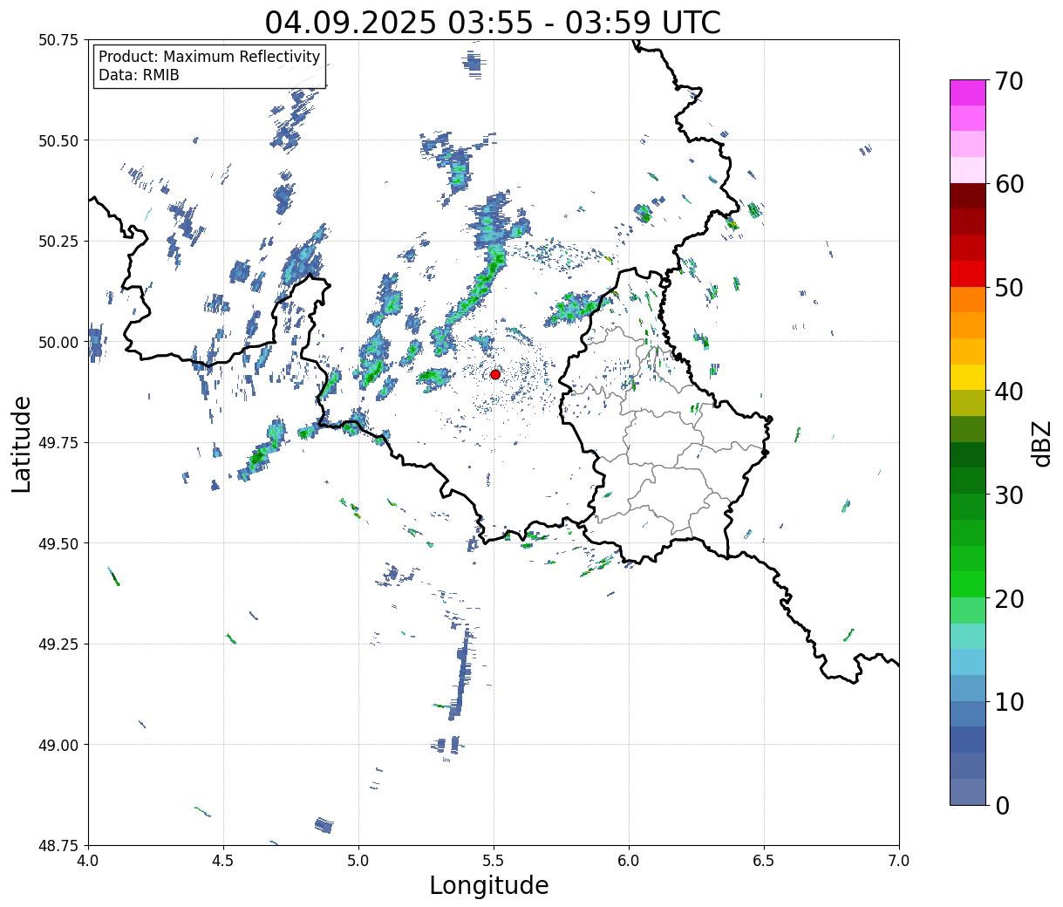Click the yellow swatch just above 40 dBZ
The width and height of the screenshot is (1063, 907).
pyautogui.click(x=968, y=378)
